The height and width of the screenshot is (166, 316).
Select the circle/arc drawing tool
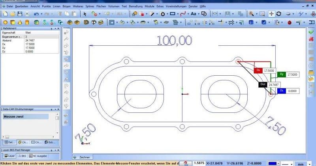click(163, 14)
